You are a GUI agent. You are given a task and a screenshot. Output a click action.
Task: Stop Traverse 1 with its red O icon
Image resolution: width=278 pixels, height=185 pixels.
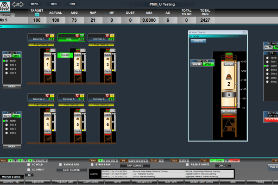47,36
